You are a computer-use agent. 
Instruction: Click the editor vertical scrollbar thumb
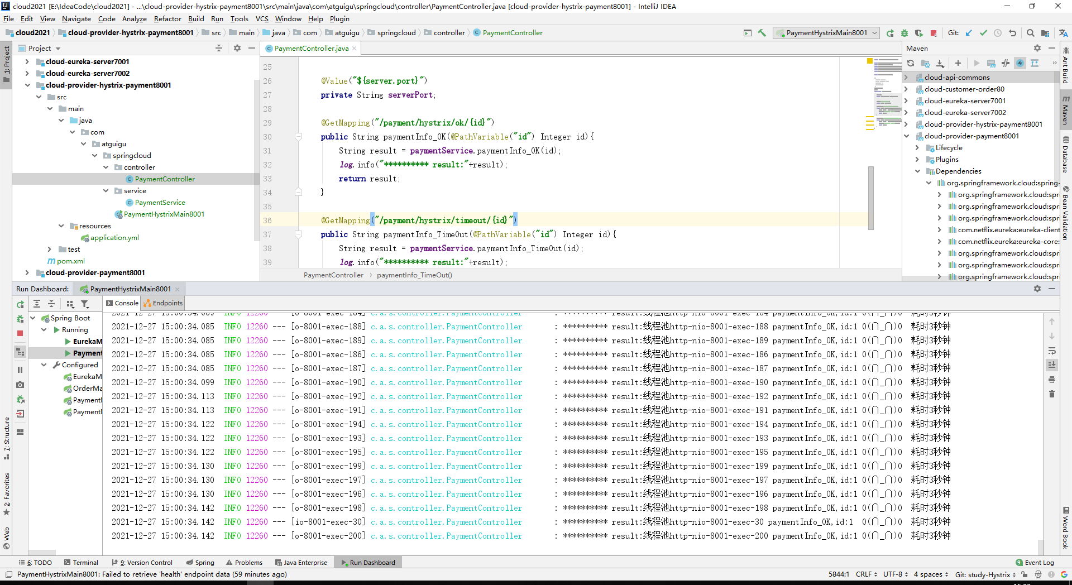[x=871, y=198]
